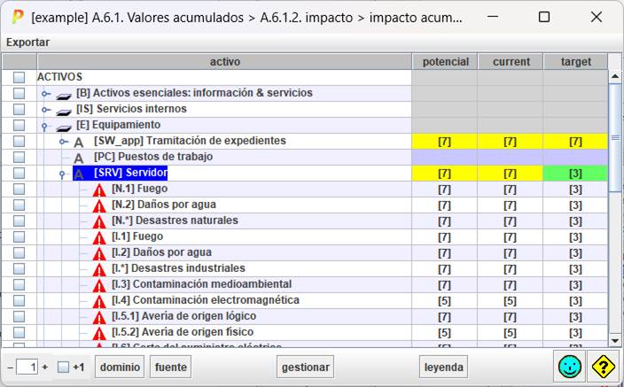Click layer icon of Servicios internos group
Image resolution: width=624 pixels, height=387 pixels.
point(63,111)
